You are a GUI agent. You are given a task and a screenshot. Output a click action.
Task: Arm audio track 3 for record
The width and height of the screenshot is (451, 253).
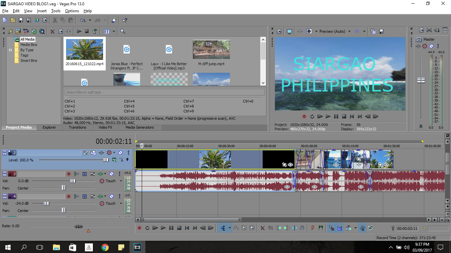point(69,174)
